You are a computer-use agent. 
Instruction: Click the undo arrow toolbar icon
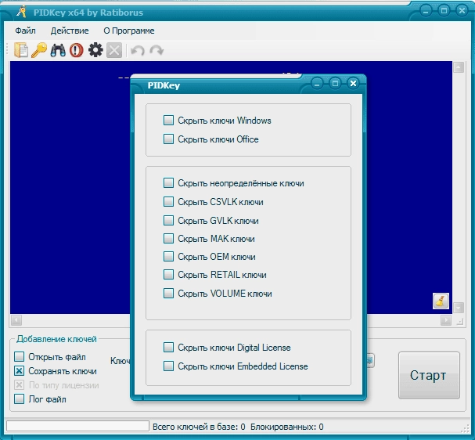138,50
